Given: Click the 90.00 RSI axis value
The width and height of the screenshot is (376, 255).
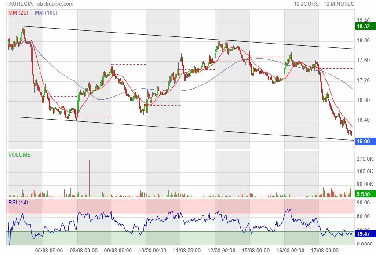Looking at the screenshot, I should [x=363, y=203].
